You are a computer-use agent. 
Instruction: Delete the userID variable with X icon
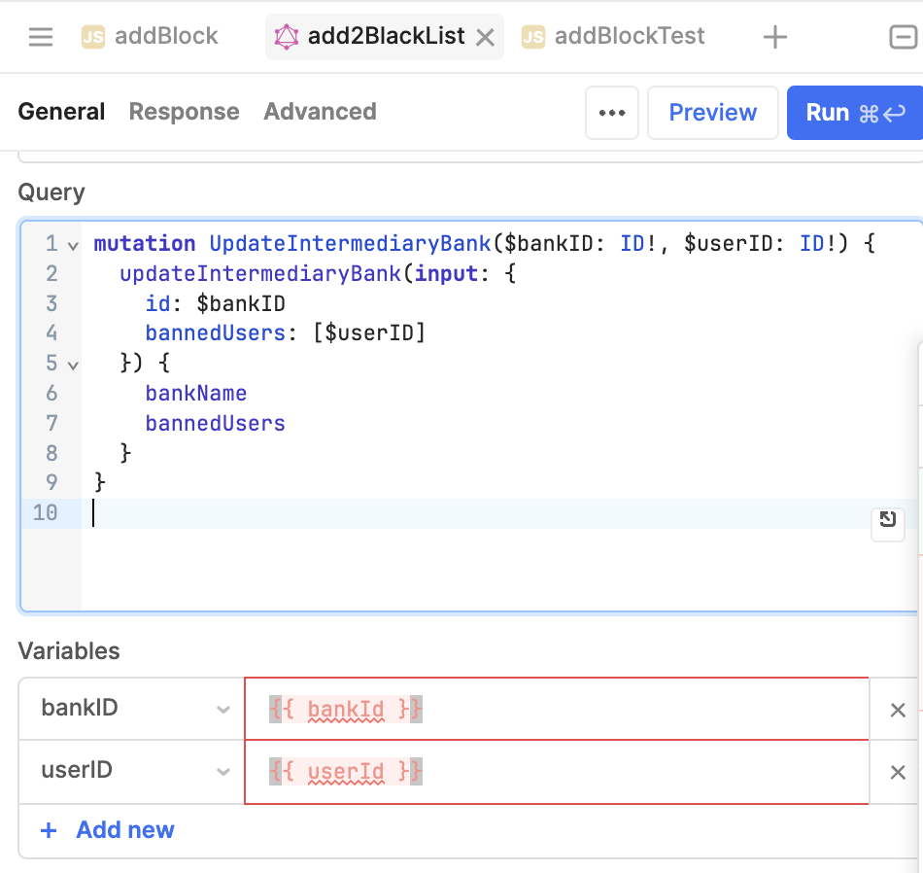[x=898, y=772]
